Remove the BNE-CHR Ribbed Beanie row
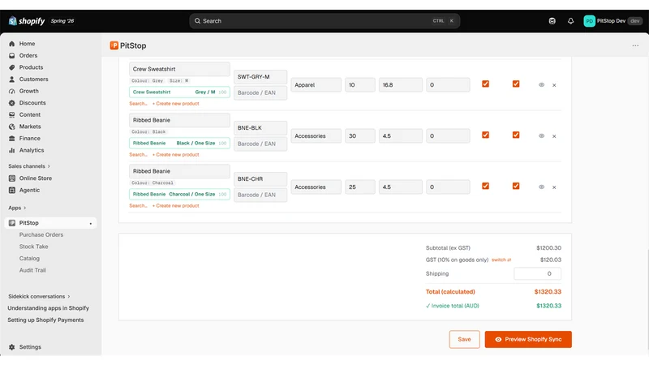 [x=554, y=187]
